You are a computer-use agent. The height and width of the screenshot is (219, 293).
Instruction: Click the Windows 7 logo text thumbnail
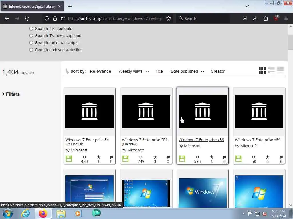coord(203,193)
